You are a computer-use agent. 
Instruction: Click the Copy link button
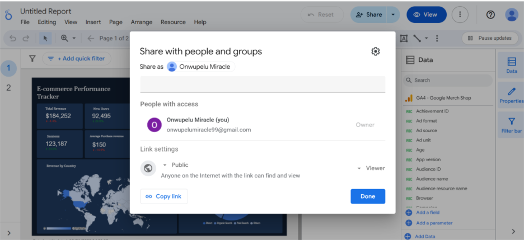(164, 196)
